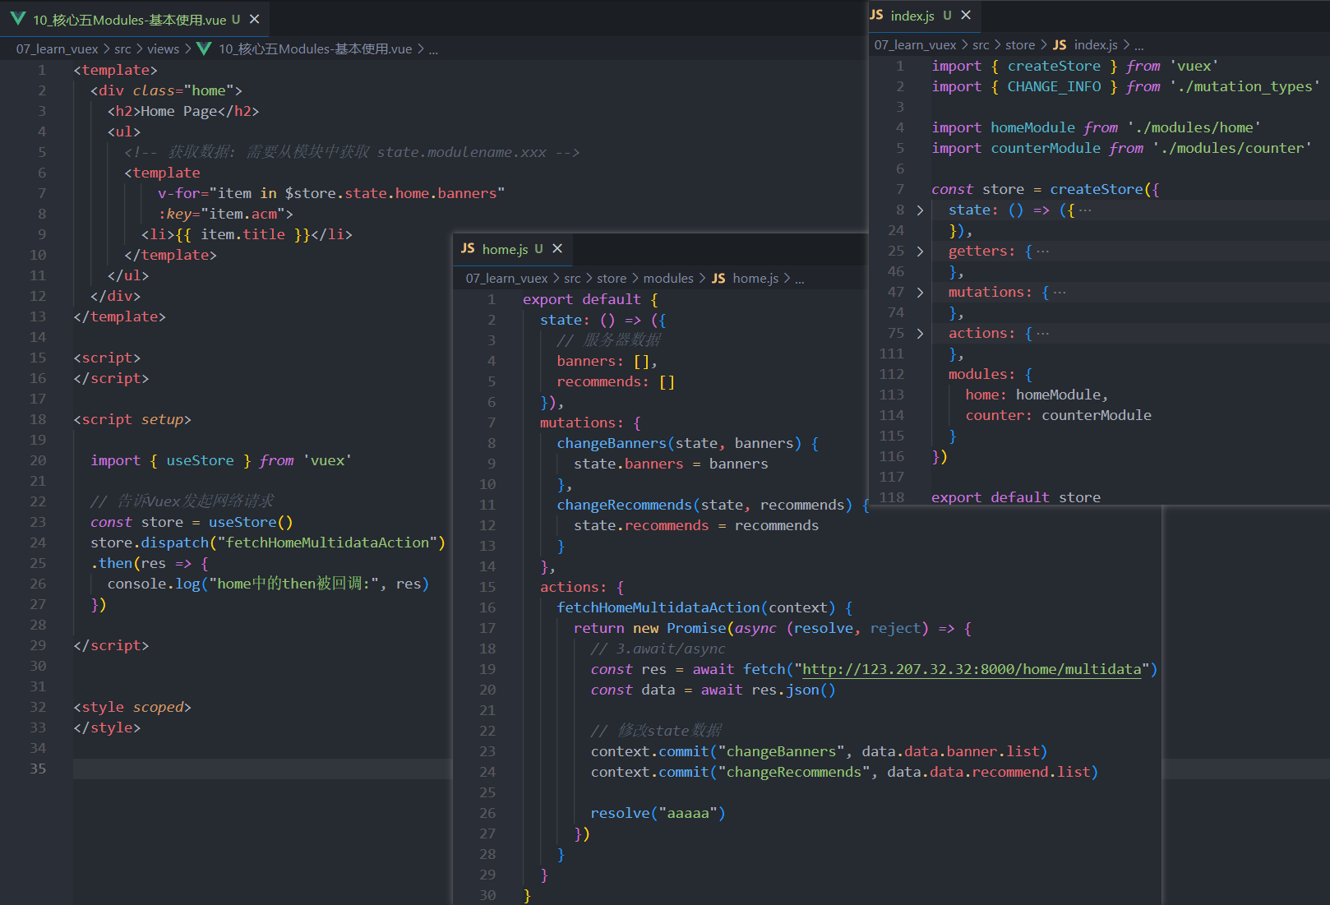Close the 10_核心五Modules-基本使用.vue tab

(255, 19)
